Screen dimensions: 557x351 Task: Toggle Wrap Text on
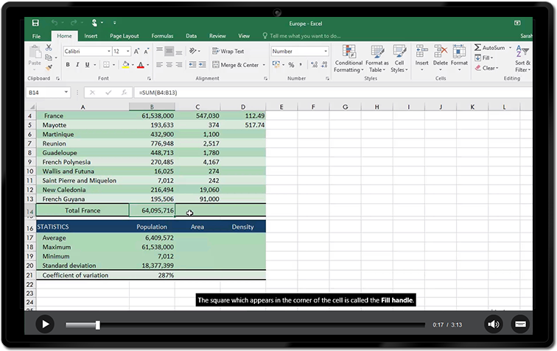(x=228, y=52)
